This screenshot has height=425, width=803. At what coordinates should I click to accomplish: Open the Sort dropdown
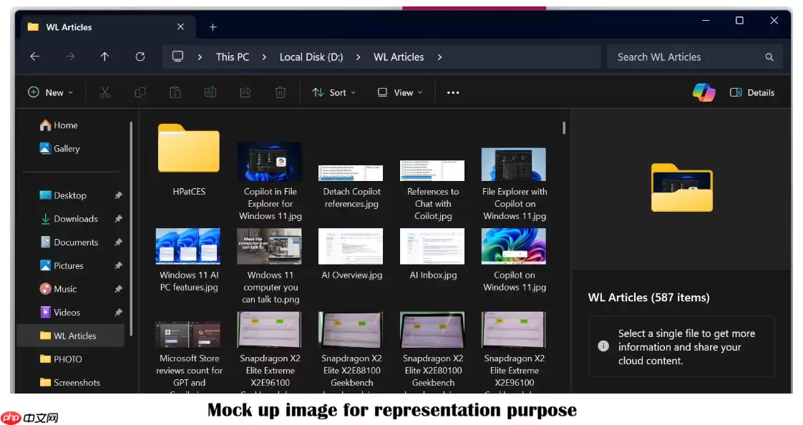(334, 92)
